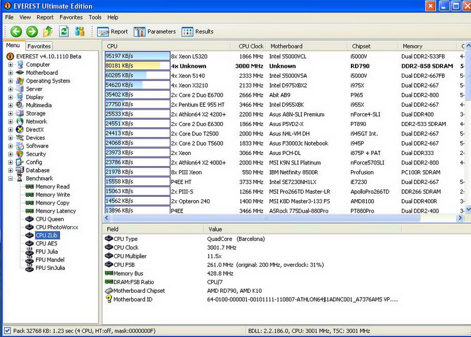
Task: Select the Devices tree icon
Action: pos(20,138)
